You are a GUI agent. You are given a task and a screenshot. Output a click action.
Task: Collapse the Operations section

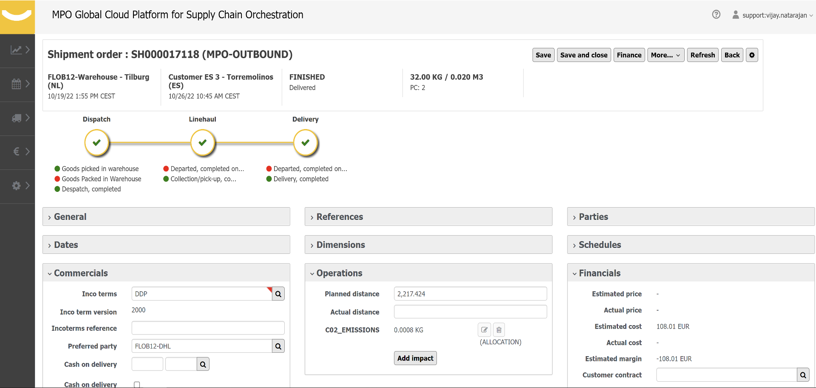[428, 273]
